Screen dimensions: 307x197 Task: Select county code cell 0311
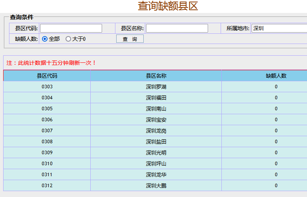point(47,174)
